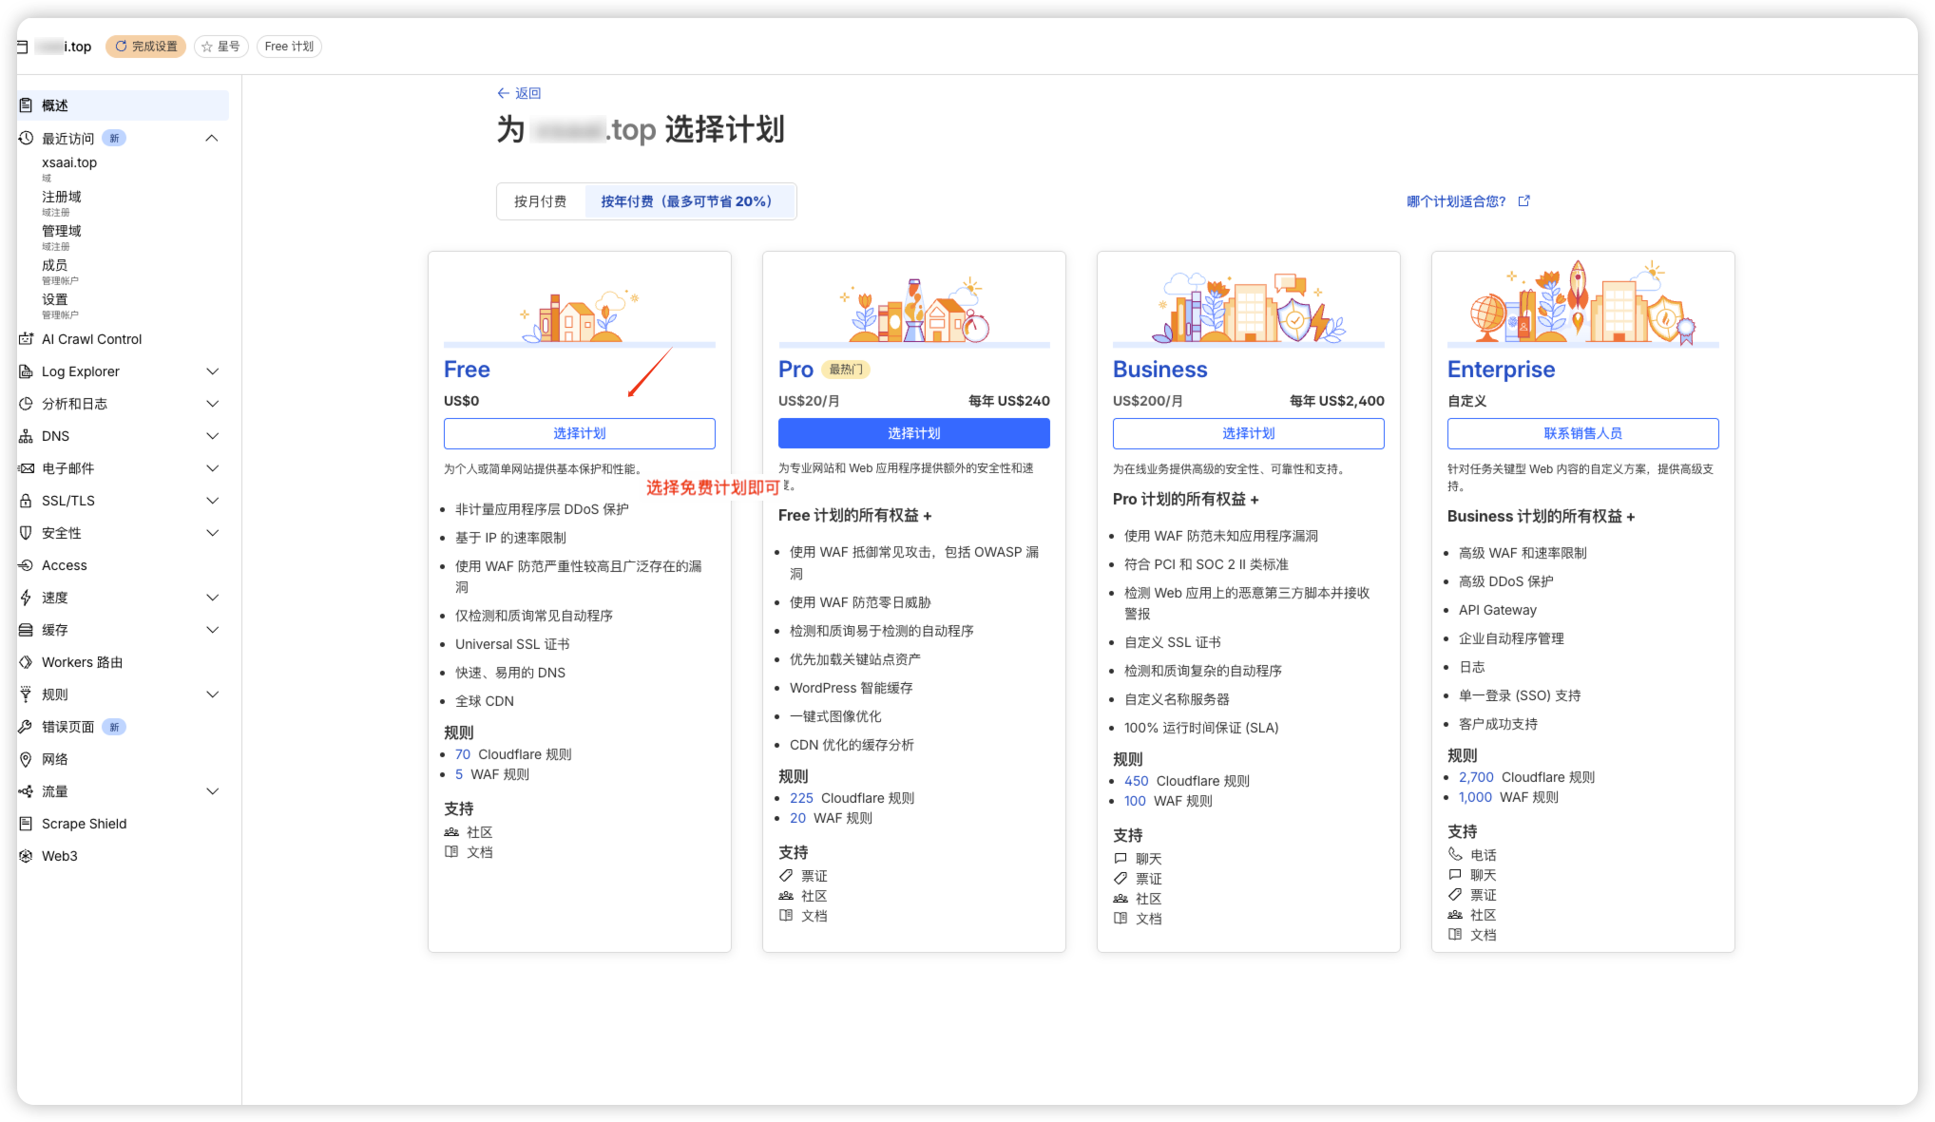Click the 网络 location icon
The width and height of the screenshot is (1935, 1122).
click(27, 759)
